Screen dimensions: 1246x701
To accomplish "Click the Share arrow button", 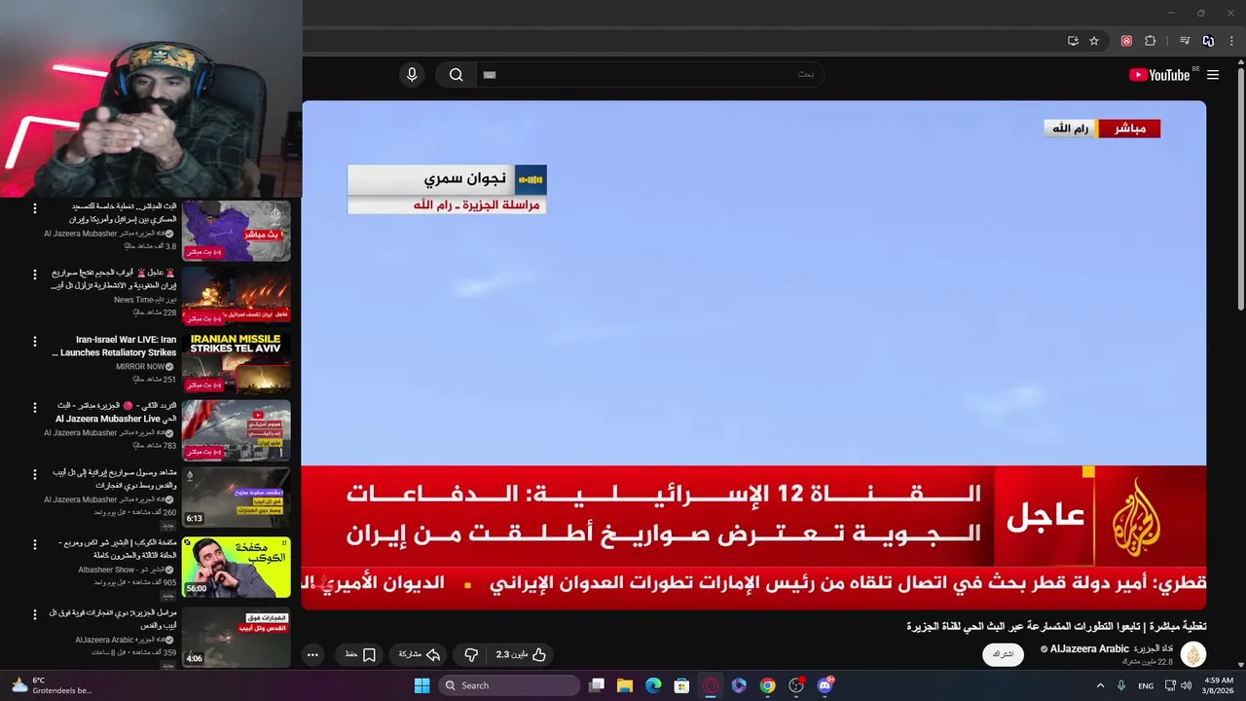I will [x=420, y=654].
